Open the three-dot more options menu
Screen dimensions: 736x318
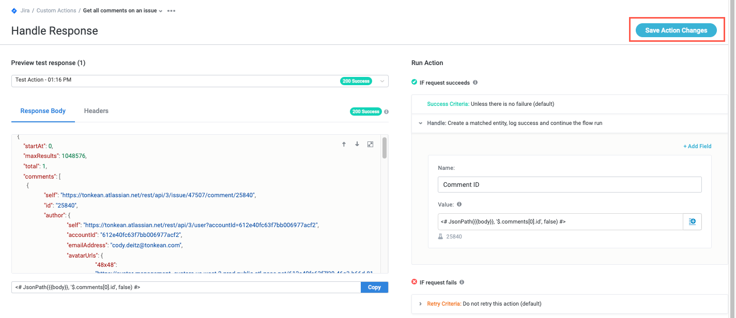tap(171, 11)
